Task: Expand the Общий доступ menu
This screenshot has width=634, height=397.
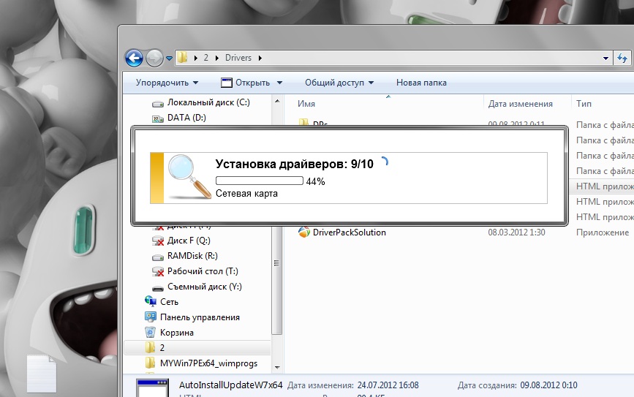Action: point(339,83)
